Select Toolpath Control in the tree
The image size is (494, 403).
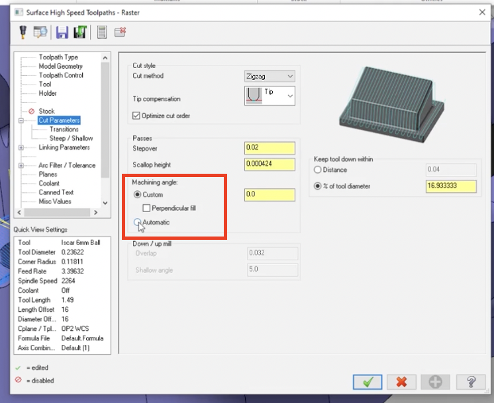click(61, 75)
